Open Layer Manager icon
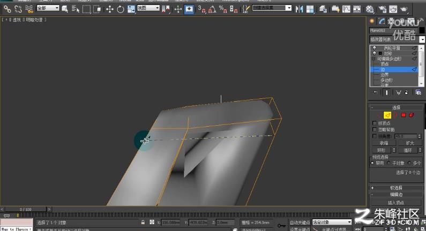The width and height of the screenshot is (426, 231). coord(323,9)
